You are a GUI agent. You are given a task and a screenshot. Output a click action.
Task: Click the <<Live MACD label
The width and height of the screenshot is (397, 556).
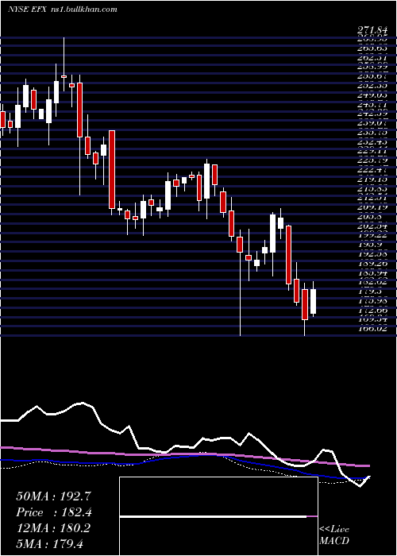point(334,535)
